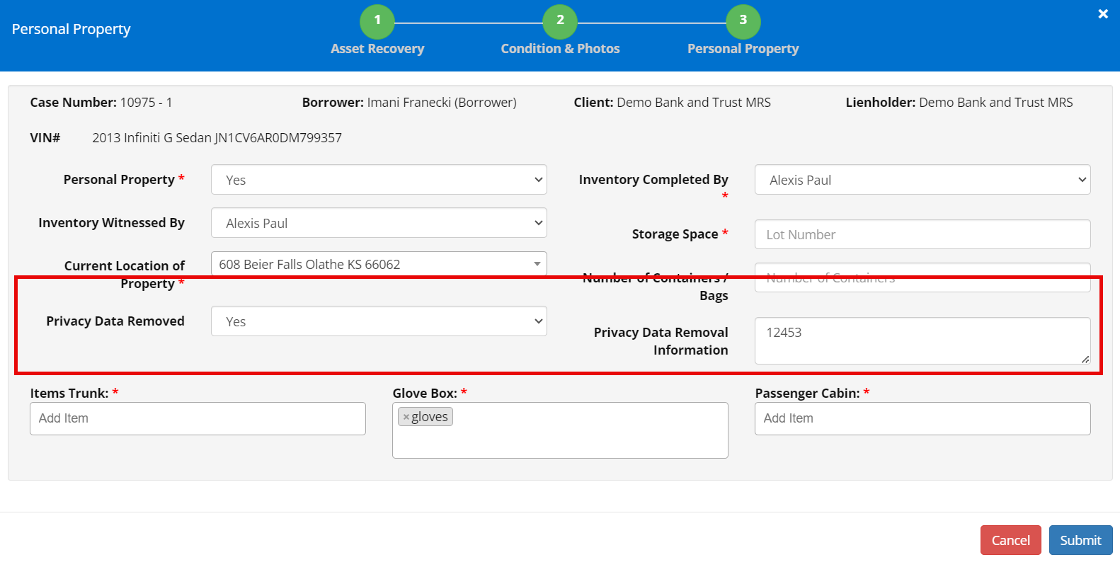
Task: Click the Passenger Cabin Add Item field
Action: pos(922,418)
